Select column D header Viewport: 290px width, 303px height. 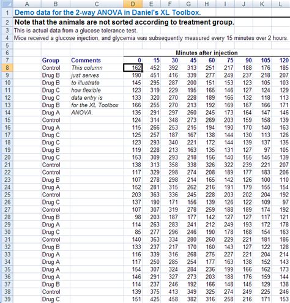[x=133, y=4]
